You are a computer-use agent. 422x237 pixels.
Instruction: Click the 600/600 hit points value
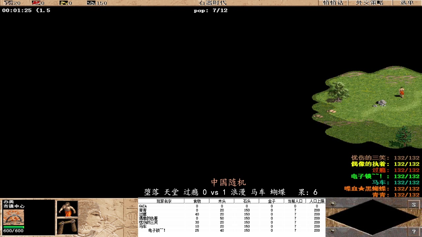(14, 231)
